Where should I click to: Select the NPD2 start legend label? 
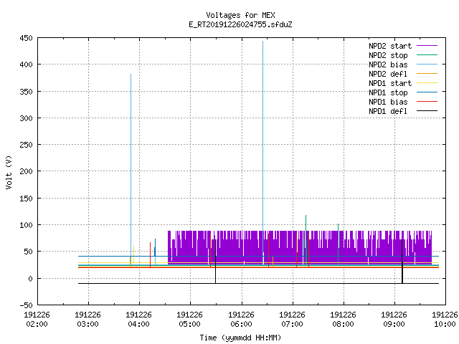(390, 46)
